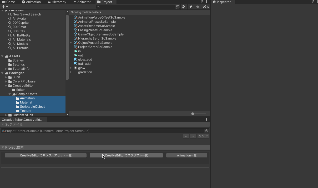318x188 pixels.
Task: Click the search-by-label tag icon
Action: click(x=190, y=7)
